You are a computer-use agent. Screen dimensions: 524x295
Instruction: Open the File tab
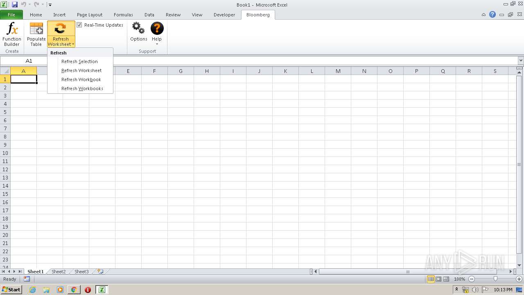tap(11, 15)
